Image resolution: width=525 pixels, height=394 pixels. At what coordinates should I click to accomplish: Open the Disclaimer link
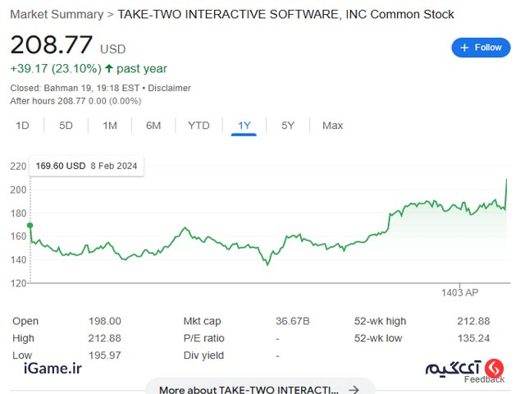(169, 88)
